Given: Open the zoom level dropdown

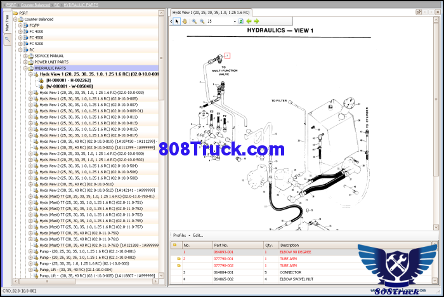Looking at the screenshot, I should tap(234, 21).
